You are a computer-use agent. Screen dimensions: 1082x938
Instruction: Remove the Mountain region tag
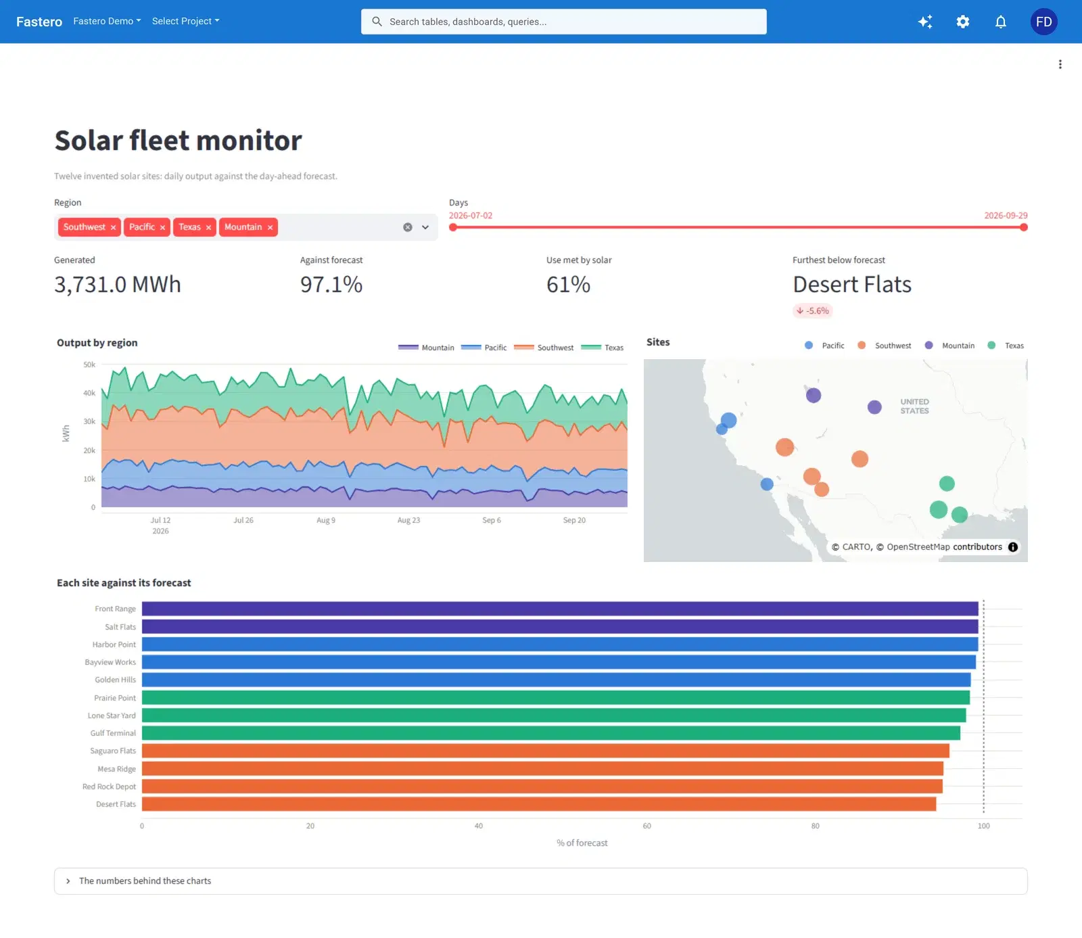pyautogui.click(x=270, y=227)
